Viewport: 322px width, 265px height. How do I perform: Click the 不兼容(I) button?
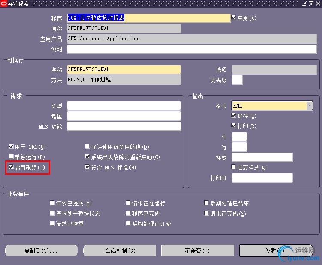(x=198, y=250)
